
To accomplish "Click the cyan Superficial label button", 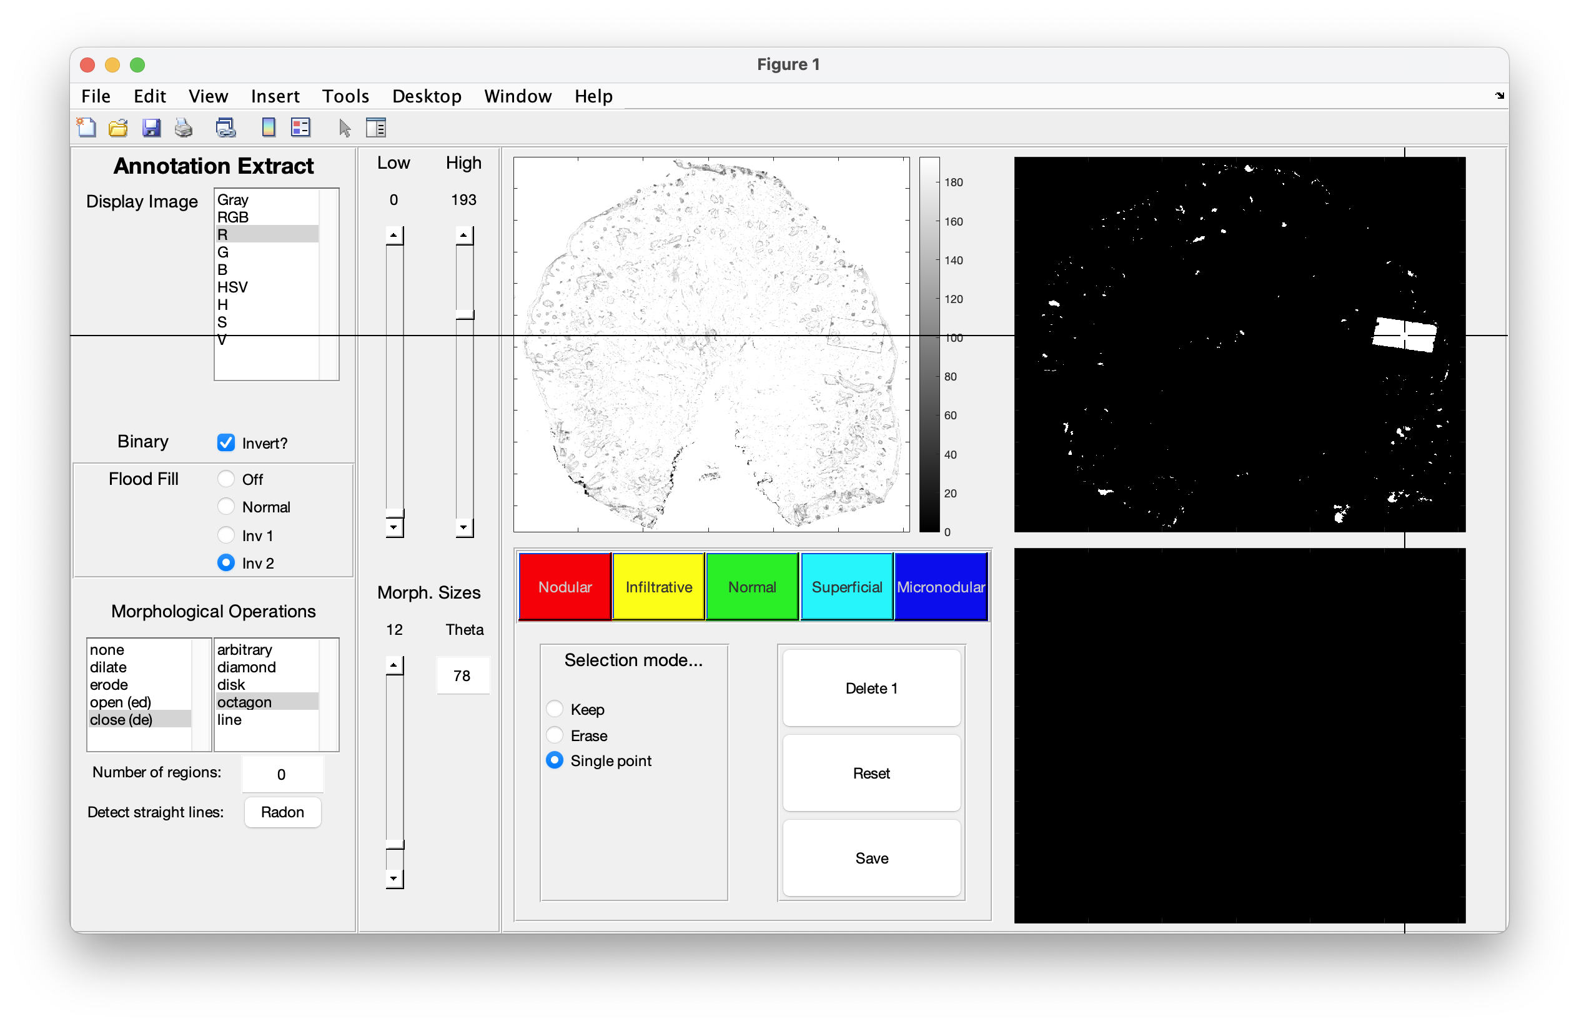I will [846, 587].
